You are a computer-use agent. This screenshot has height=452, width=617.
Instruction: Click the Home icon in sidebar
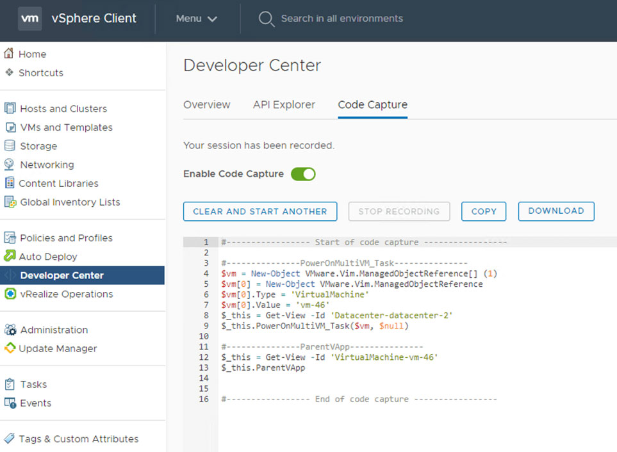[x=9, y=54]
